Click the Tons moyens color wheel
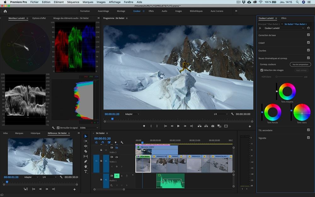The height and width of the screenshot is (197, 315). [287, 91]
